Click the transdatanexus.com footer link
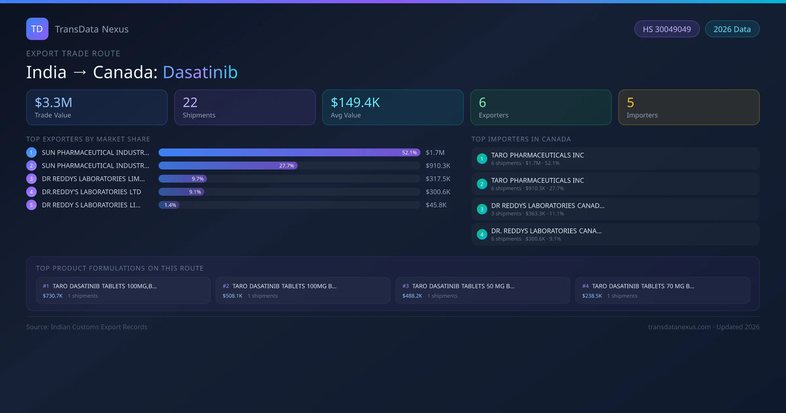This screenshot has width=786, height=413. [679, 327]
